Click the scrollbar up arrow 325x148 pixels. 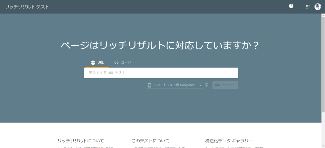coord(323,15)
